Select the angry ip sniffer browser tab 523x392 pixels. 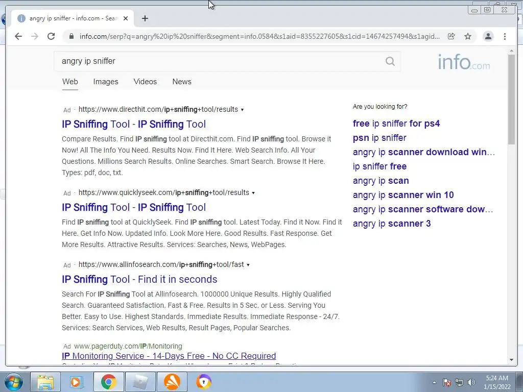coord(73,18)
